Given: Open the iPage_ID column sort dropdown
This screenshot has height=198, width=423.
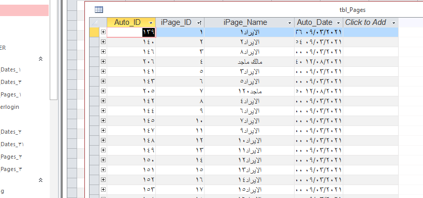Looking at the screenshot, I should [199, 23].
